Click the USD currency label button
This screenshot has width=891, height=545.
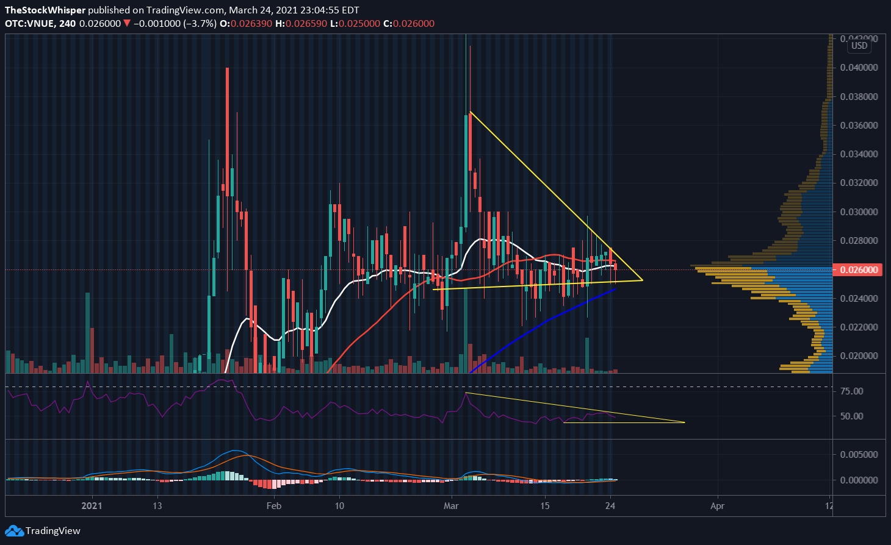pos(859,46)
